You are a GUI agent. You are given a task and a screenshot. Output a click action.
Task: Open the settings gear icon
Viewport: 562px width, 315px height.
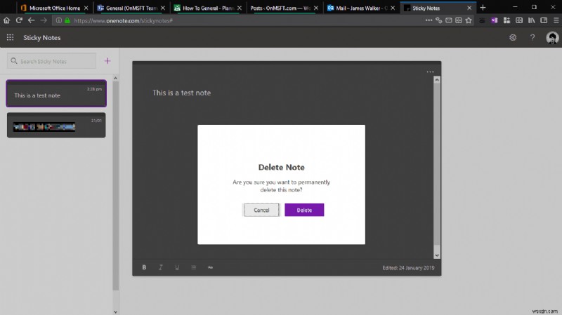point(513,37)
